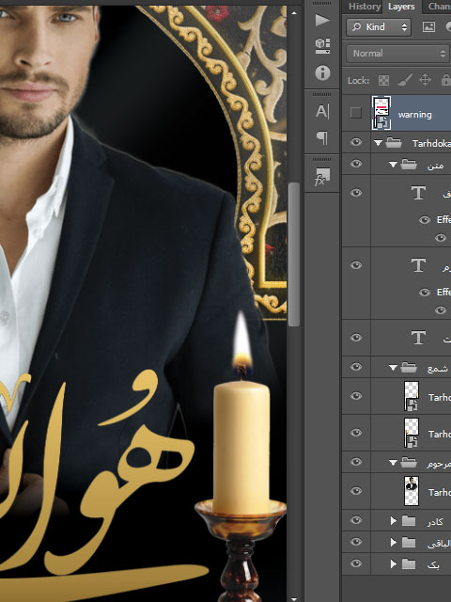Screen dimensions: 451x602
Task: Select the warning layer thumbnail
Action: click(381, 113)
